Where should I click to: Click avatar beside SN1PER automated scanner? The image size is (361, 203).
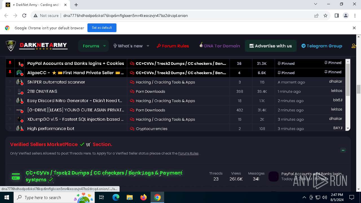pyautogui.click(x=19, y=82)
